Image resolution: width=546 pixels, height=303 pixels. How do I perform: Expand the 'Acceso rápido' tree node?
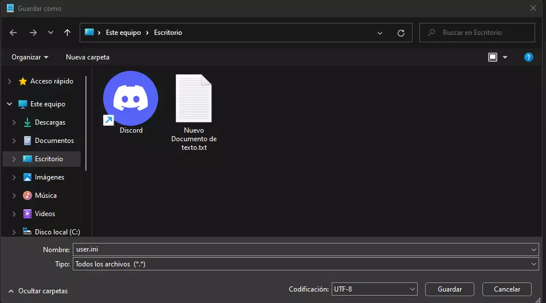9,81
